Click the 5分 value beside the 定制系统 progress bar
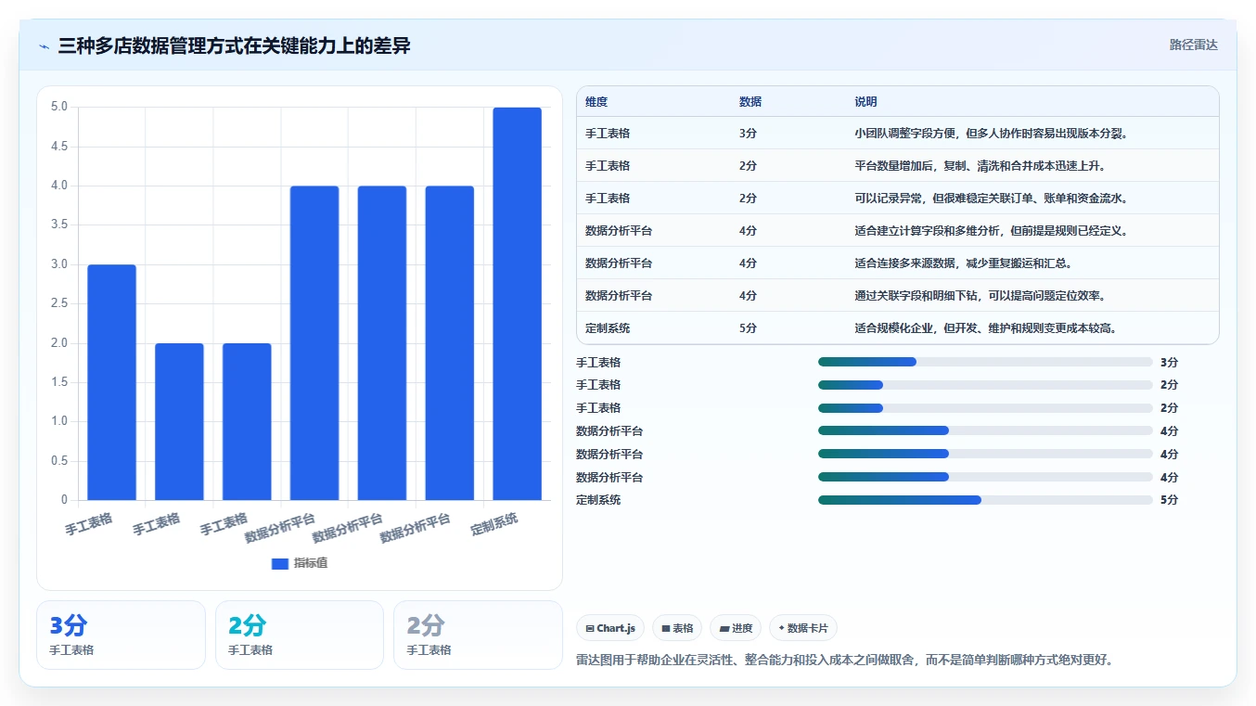Image resolution: width=1256 pixels, height=706 pixels. pyautogui.click(x=1169, y=500)
